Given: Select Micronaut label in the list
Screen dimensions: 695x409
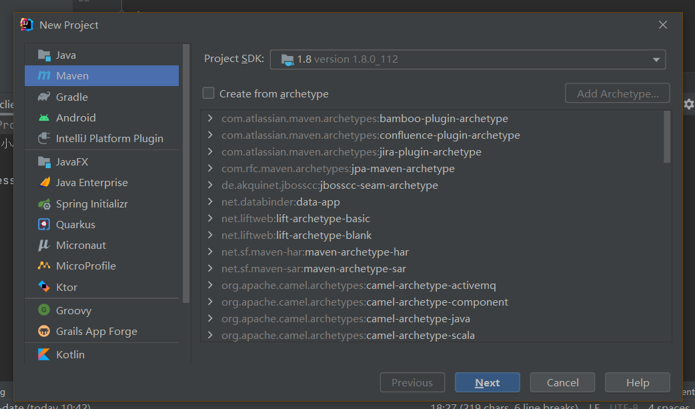Looking at the screenshot, I should coord(81,246).
